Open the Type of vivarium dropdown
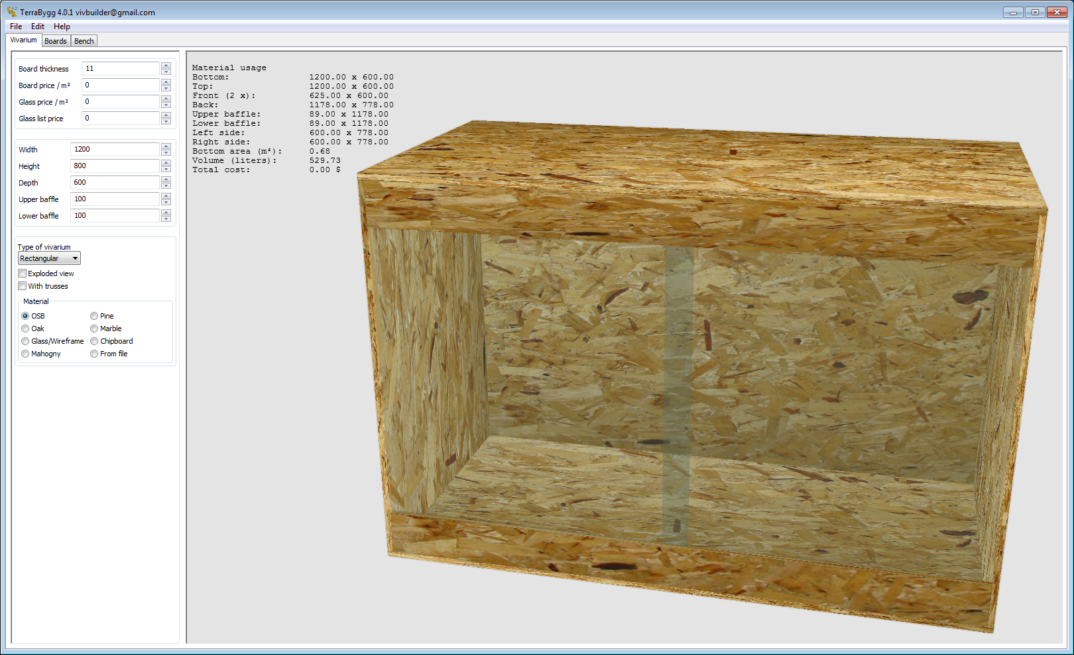Screen dimensions: 1074x655 [x=49, y=258]
